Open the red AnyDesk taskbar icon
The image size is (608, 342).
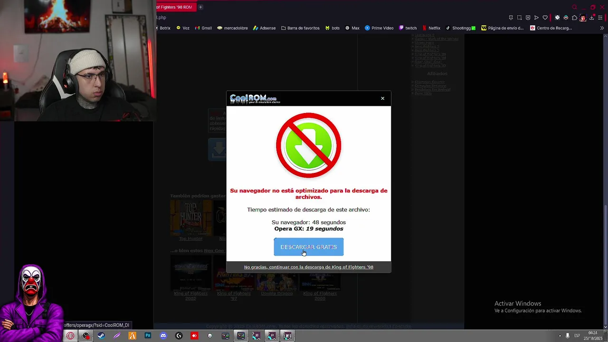(194, 336)
